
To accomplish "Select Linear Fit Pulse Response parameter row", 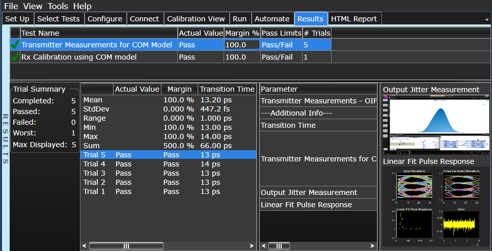I will click(318, 205).
